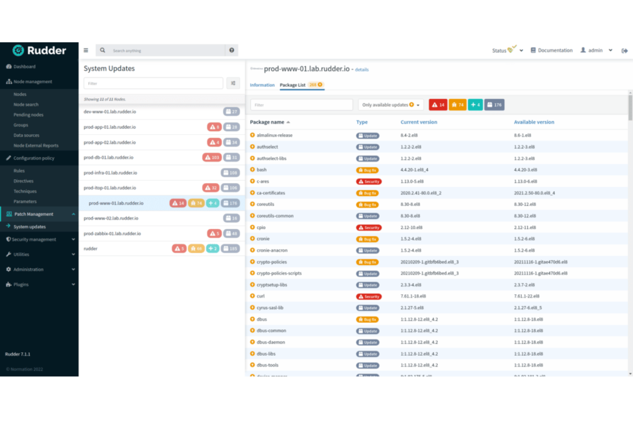The image size is (633, 422).
Task: Open Techniques in sidebar
Action: click(25, 191)
